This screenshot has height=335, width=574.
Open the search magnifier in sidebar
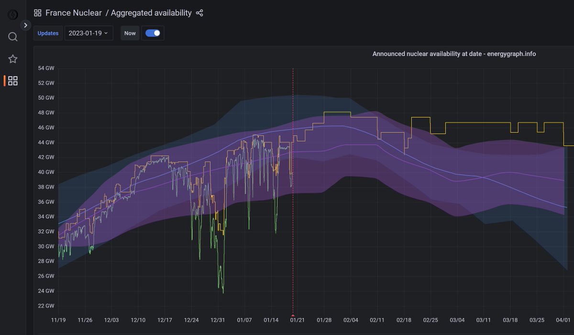coord(13,37)
